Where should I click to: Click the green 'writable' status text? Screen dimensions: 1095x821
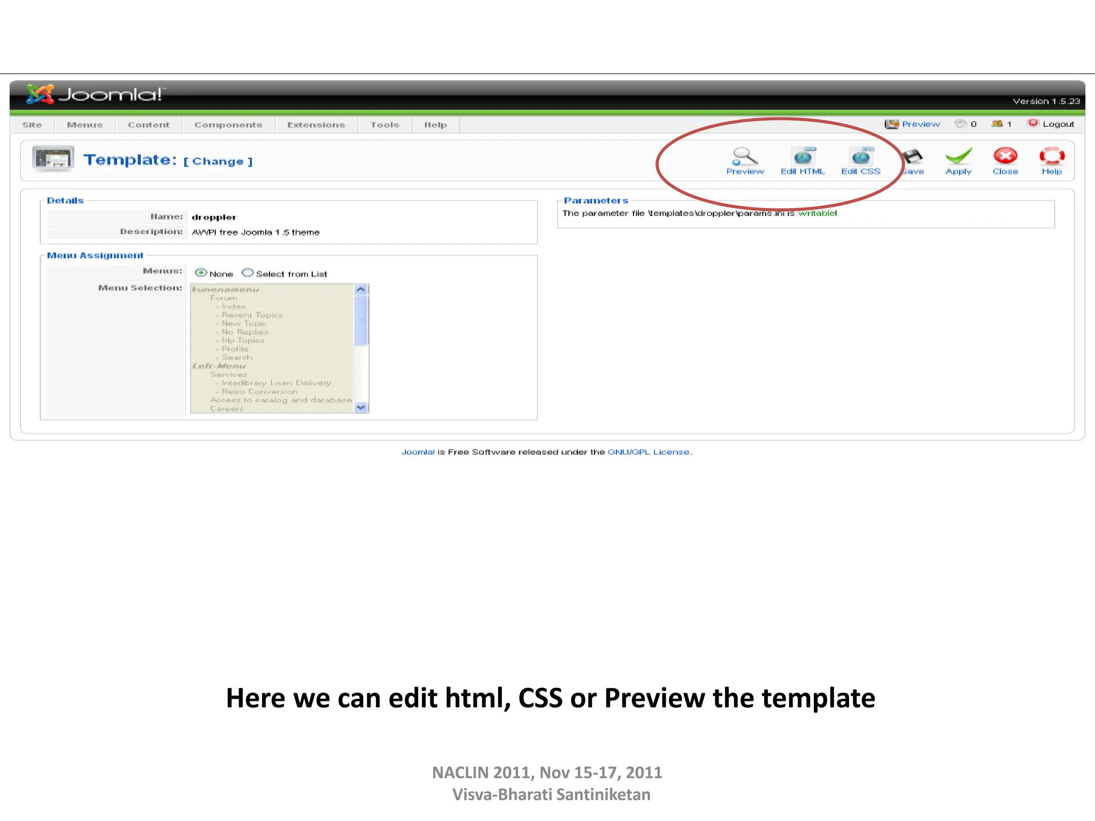tap(817, 213)
